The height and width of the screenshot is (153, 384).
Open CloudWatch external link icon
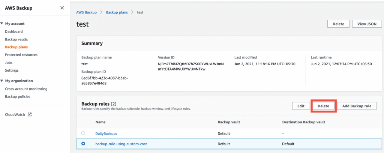pos(30,114)
